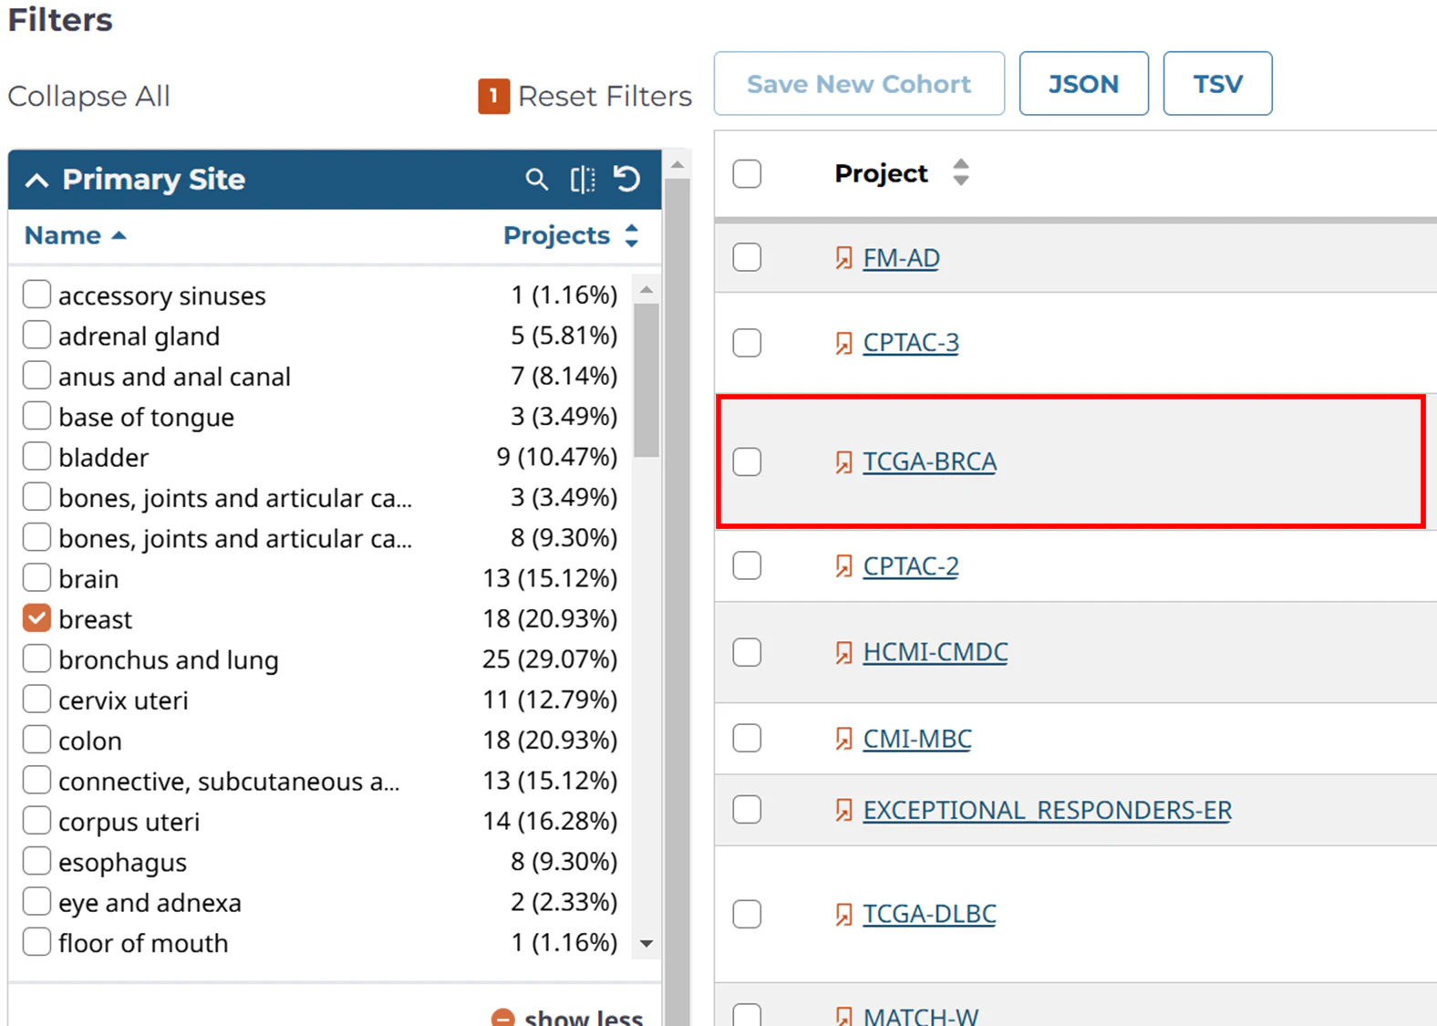Image resolution: width=1437 pixels, height=1026 pixels.
Task: Open the CPTAC-3 project link
Action: pyautogui.click(x=911, y=343)
